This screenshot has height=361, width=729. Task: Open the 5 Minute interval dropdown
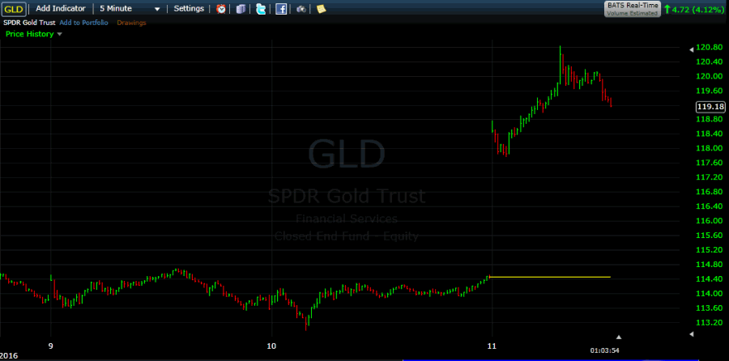[x=130, y=8]
